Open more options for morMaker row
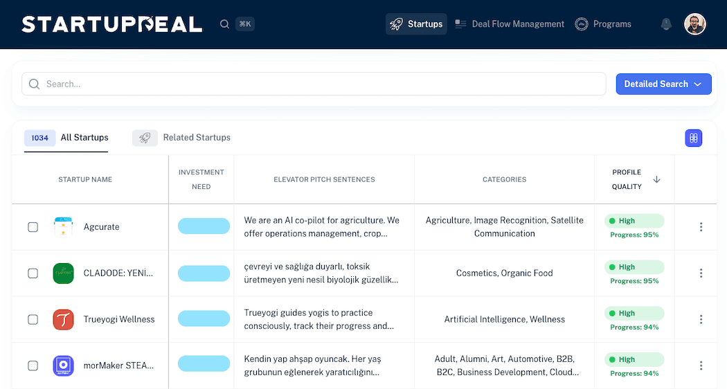This screenshot has height=389, width=727. pyautogui.click(x=701, y=365)
